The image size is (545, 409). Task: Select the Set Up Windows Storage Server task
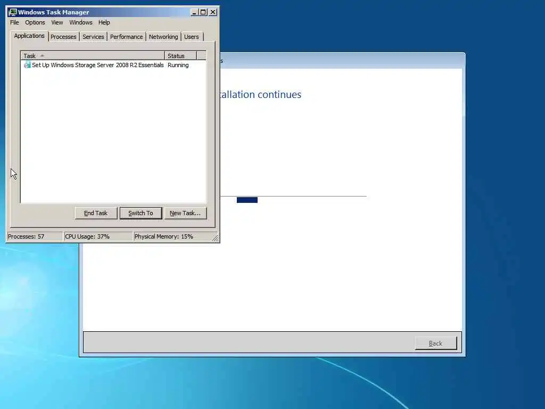(98, 65)
